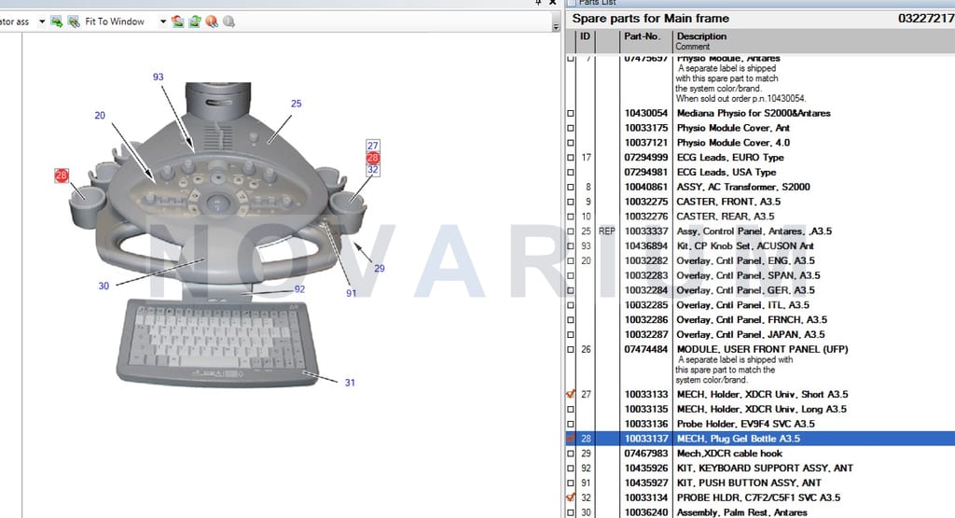This screenshot has width=955, height=518.
Task: Tick checkbox for Mediana Physio for S2000&Antares
Action: (x=571, y=113)
